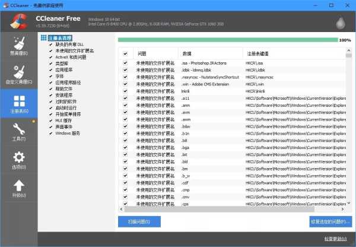Click the horizontal scrollbar thumb under results

tap(219, 209)
